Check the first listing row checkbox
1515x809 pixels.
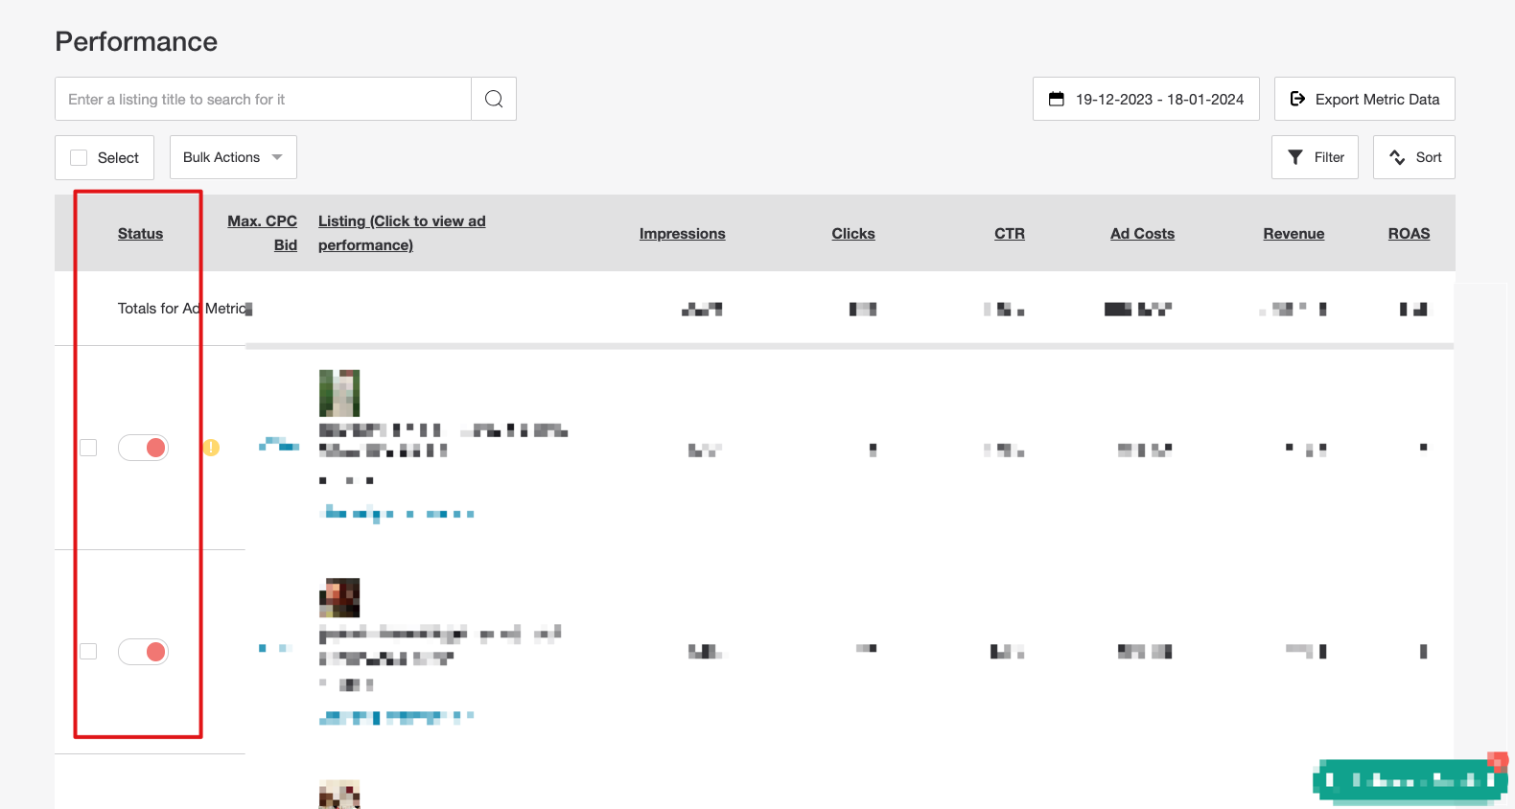(x=88, y=448)
